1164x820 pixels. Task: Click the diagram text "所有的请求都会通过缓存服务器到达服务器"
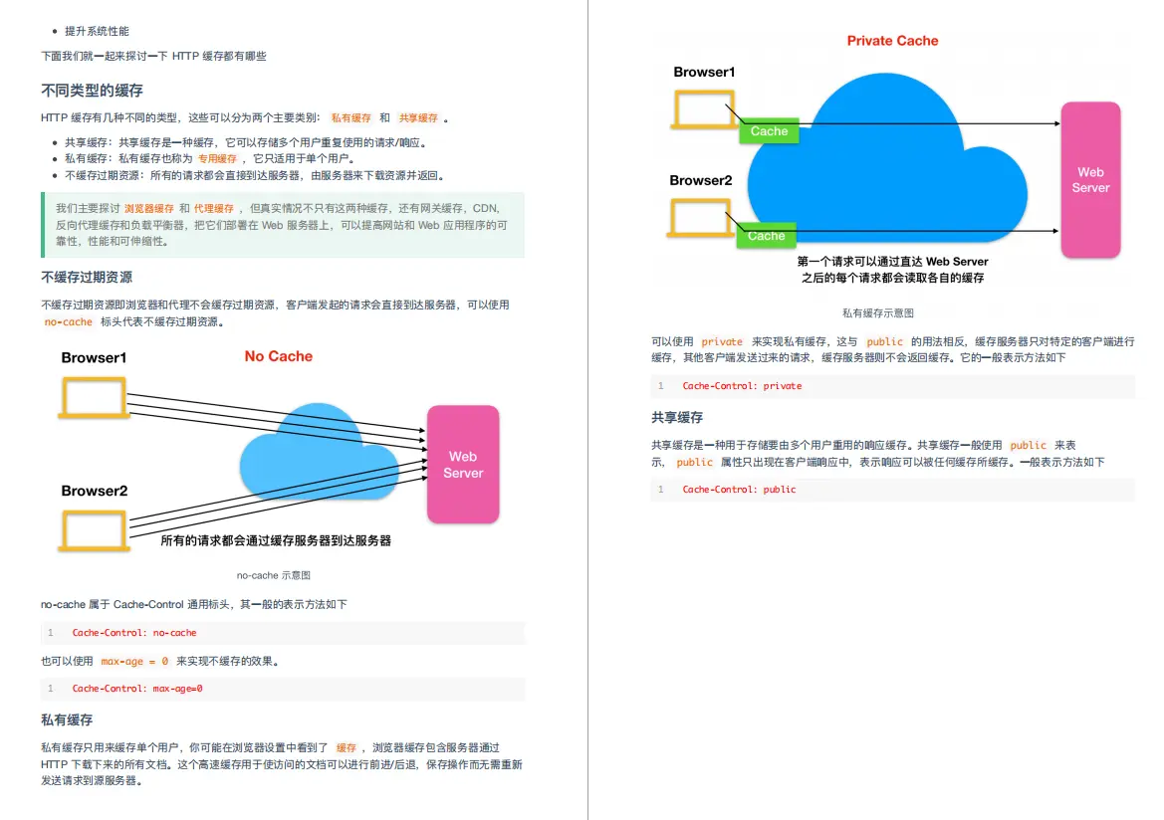tap(276, 540)
